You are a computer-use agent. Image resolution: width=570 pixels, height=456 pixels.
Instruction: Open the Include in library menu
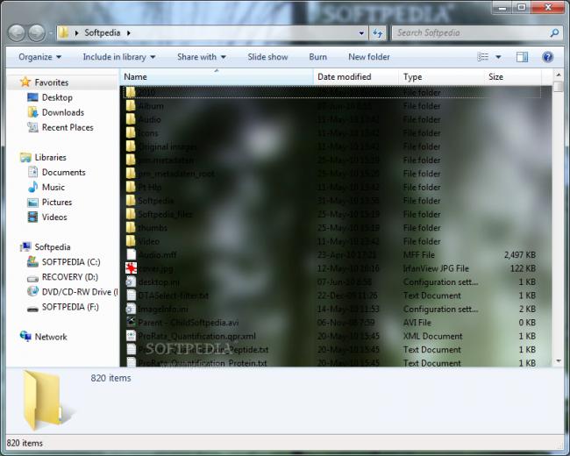(119, 57)
